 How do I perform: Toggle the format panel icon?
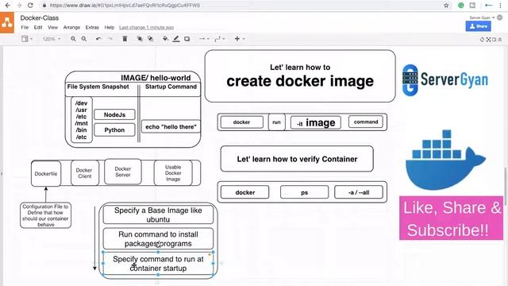(495, 40)
